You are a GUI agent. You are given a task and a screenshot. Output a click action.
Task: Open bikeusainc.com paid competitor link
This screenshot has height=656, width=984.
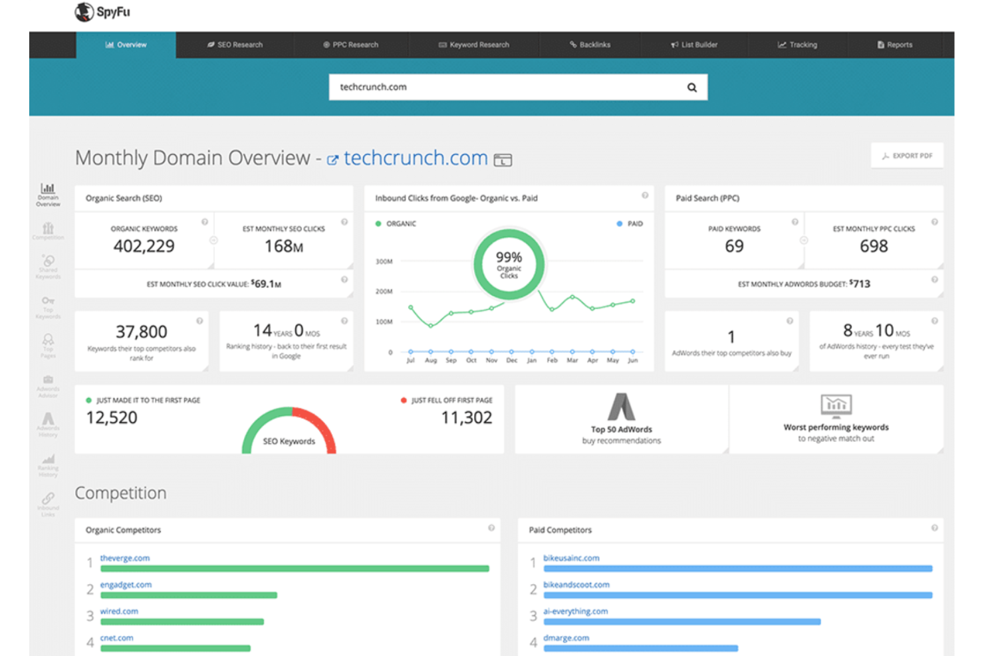(571, 558)
